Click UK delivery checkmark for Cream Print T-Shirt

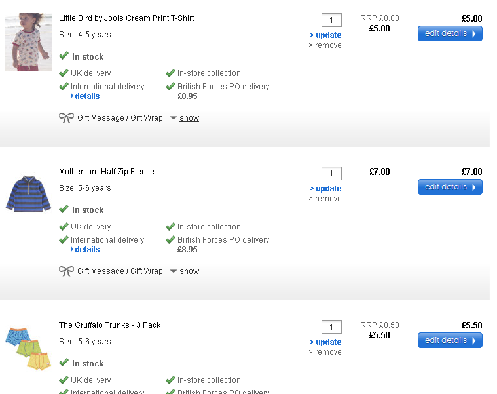click(64, 73)
